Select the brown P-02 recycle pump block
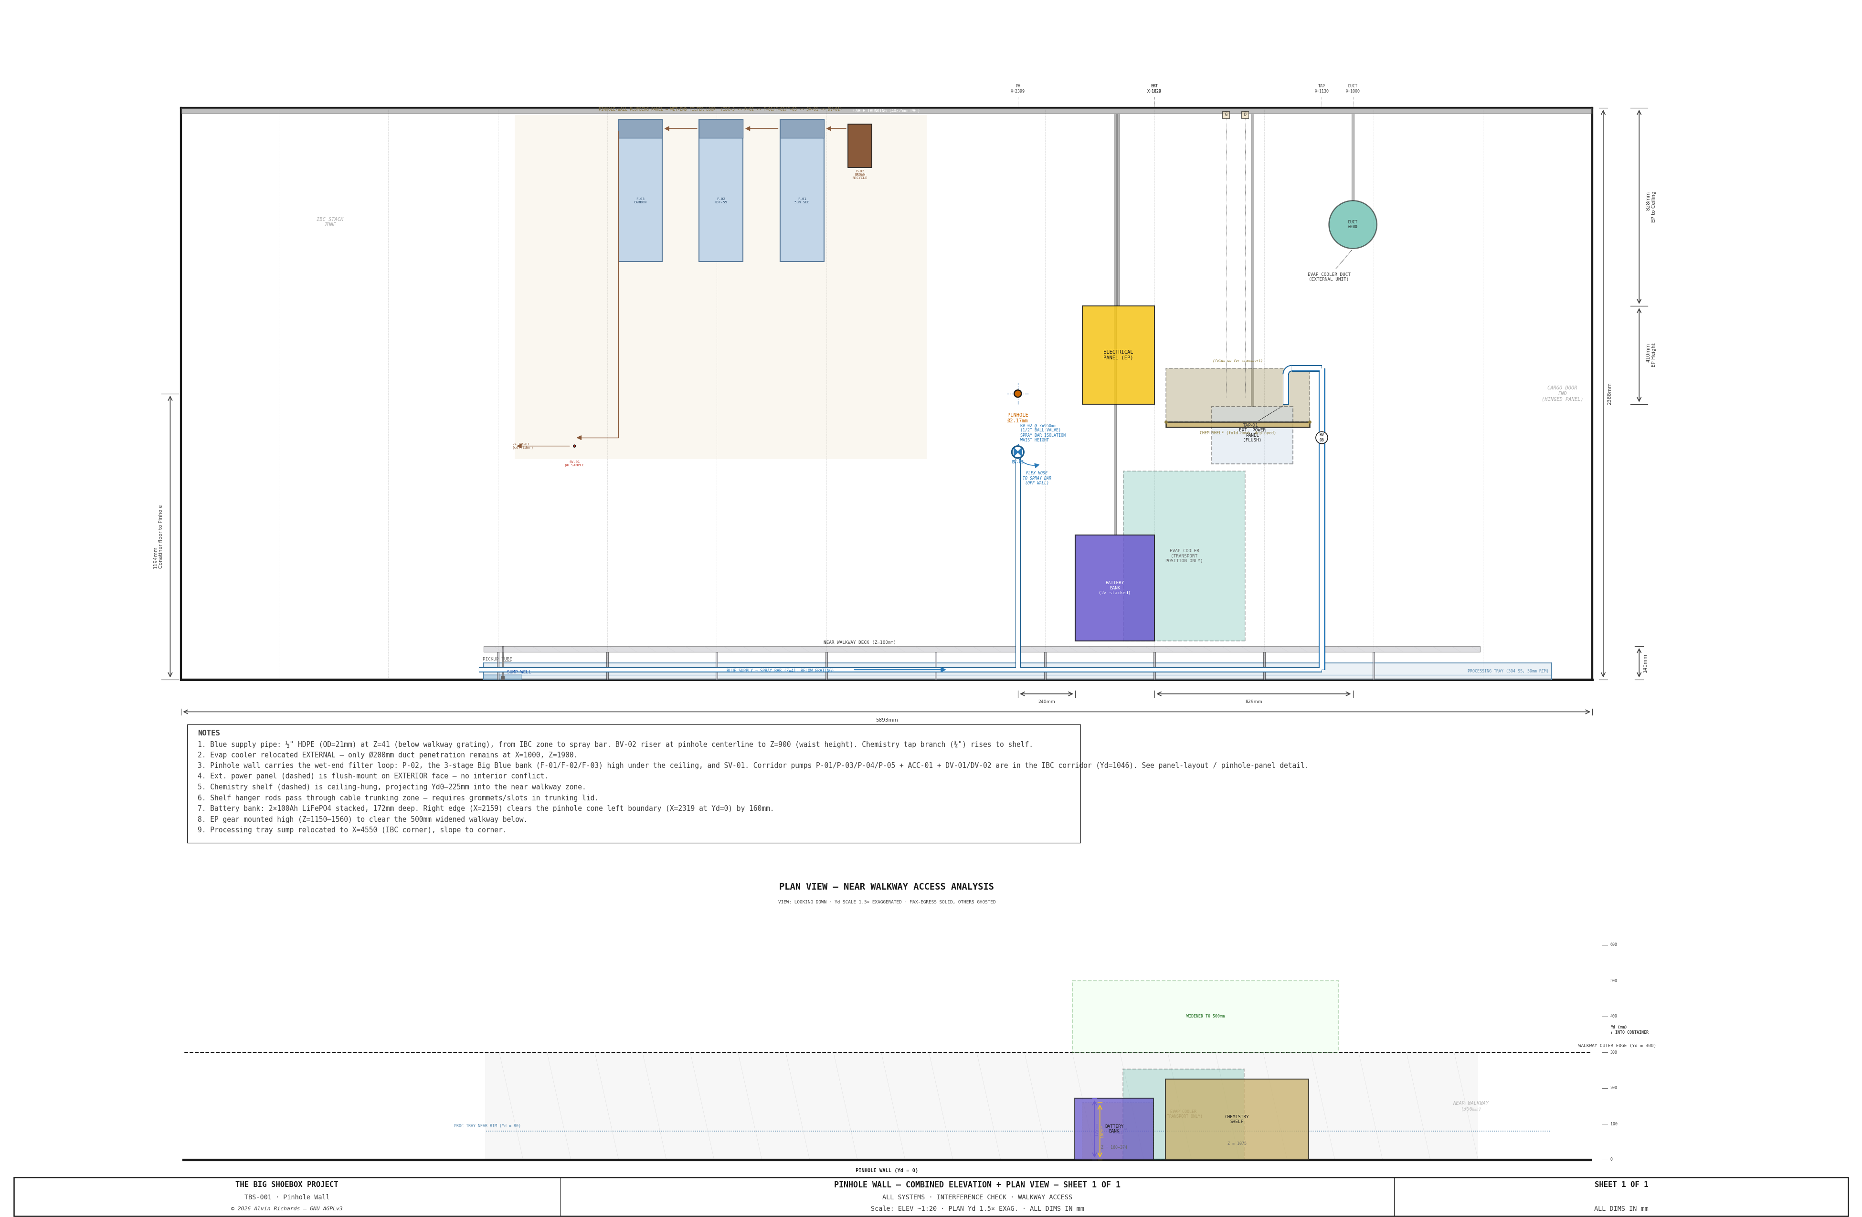1862x1217 pixels. [x=859, y=146]
